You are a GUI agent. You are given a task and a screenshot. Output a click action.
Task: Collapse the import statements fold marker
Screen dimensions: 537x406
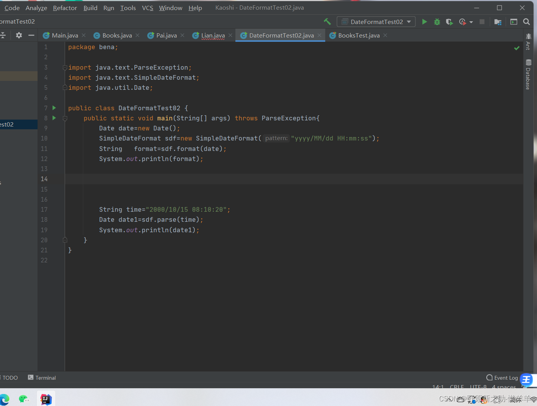pos(65,67)
